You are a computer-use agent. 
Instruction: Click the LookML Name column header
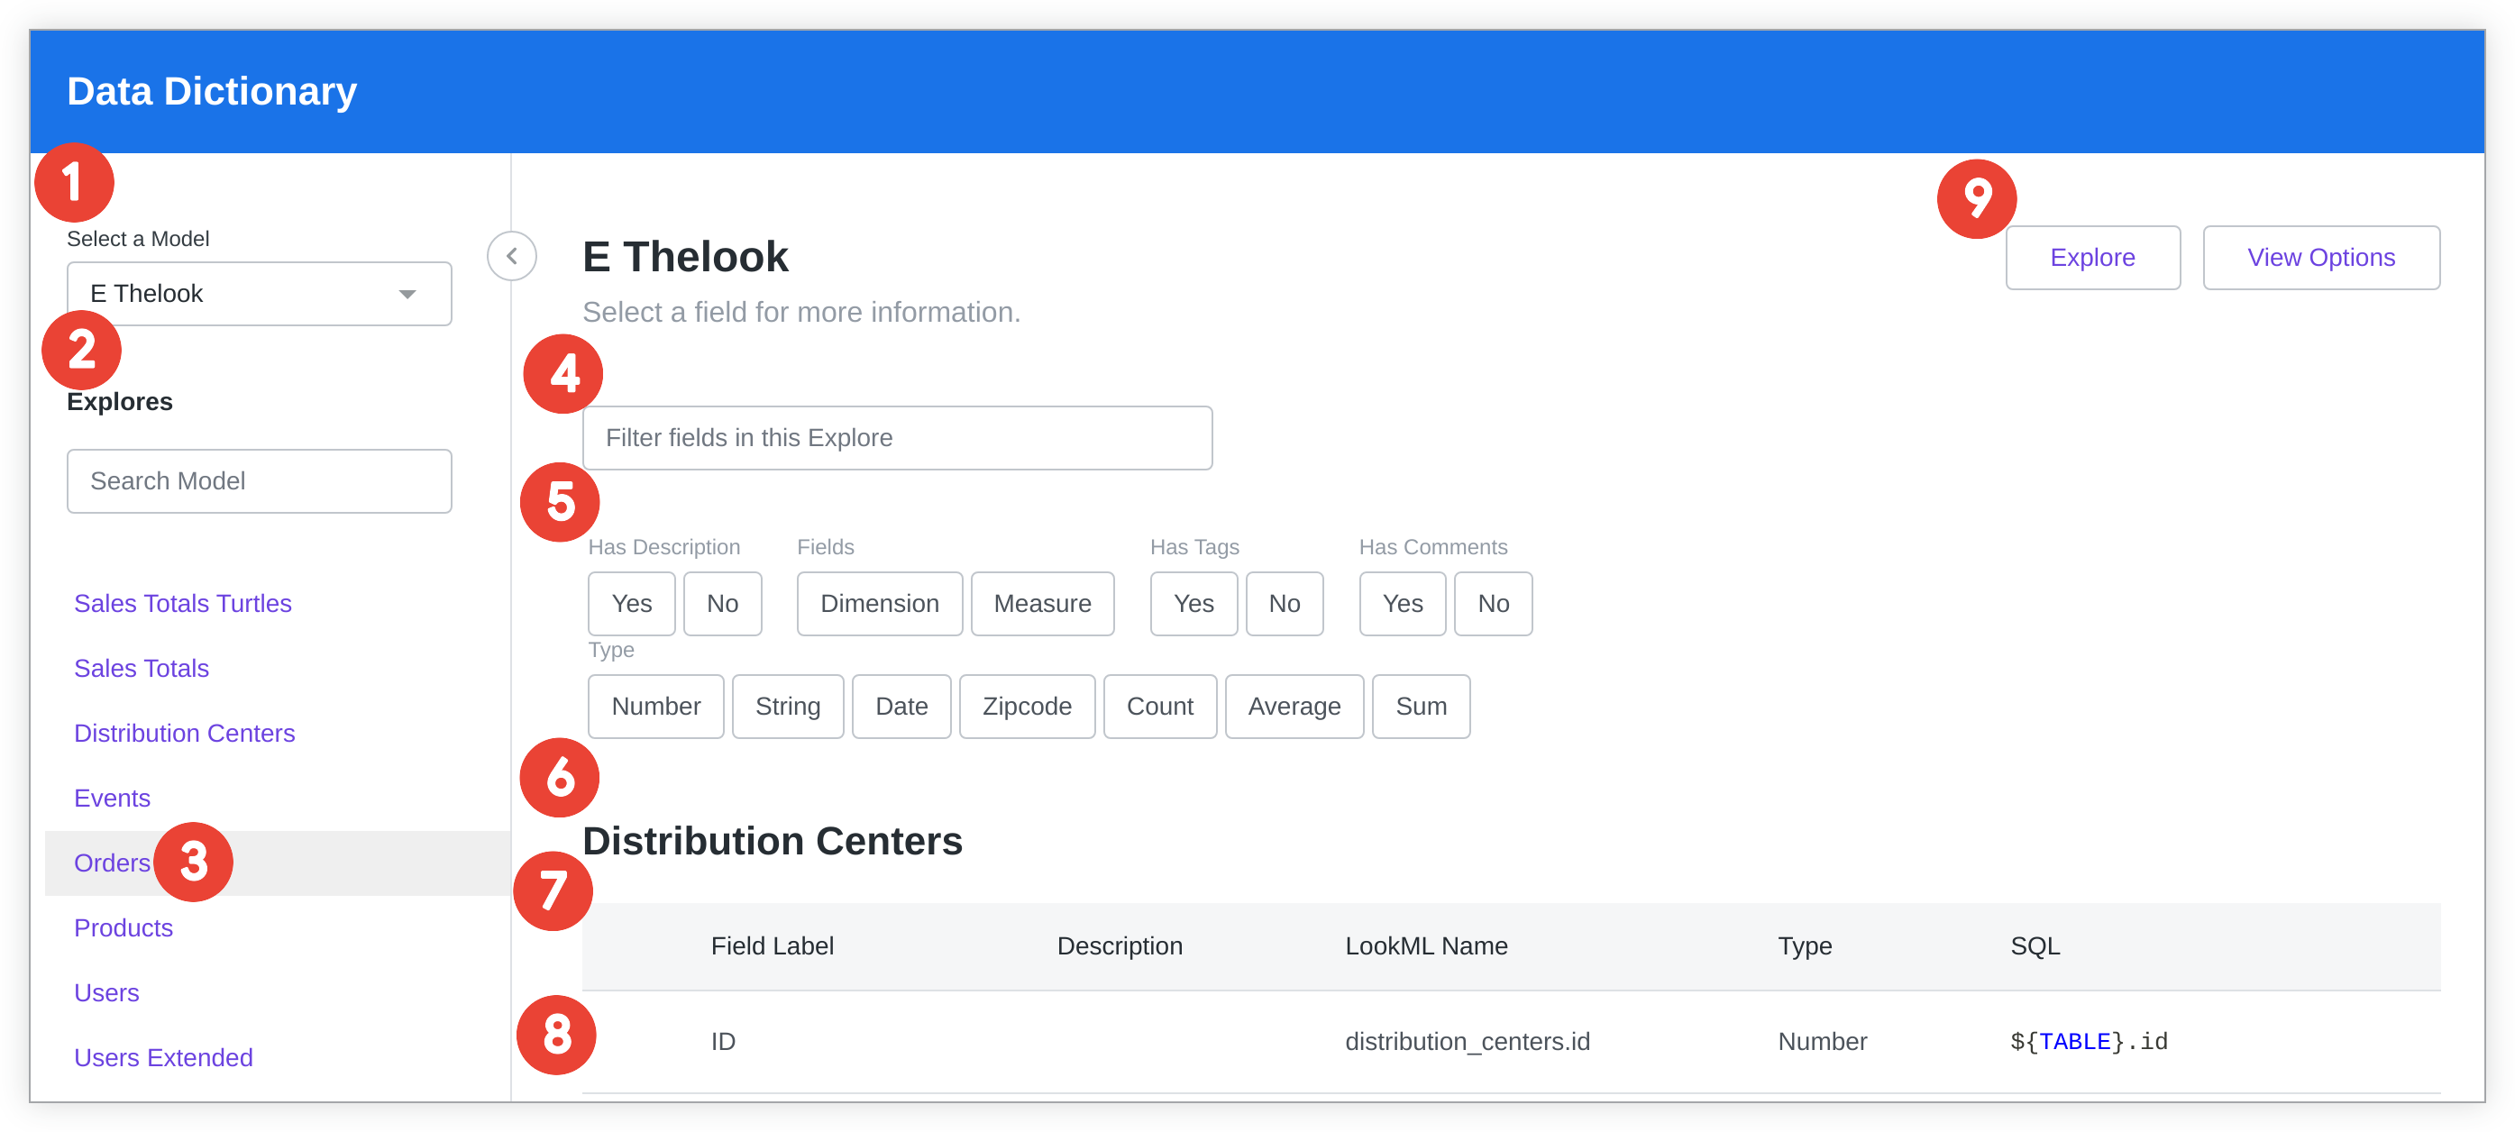(1425, 945)
